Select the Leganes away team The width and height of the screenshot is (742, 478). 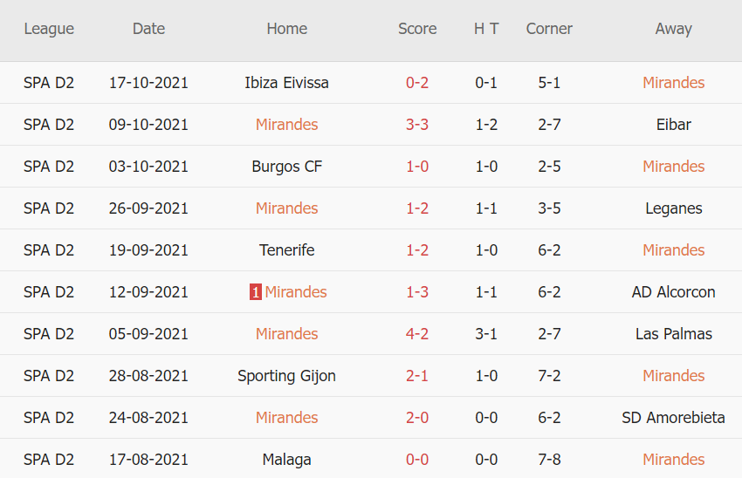pos(673,208)
